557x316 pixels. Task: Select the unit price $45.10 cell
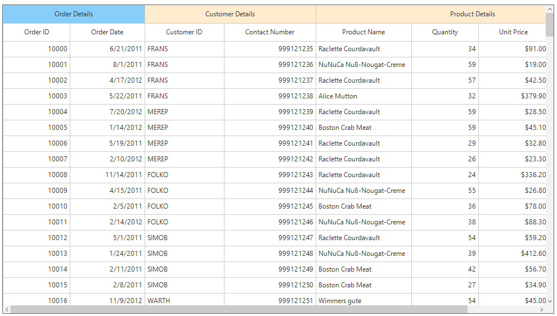[512, 128]
